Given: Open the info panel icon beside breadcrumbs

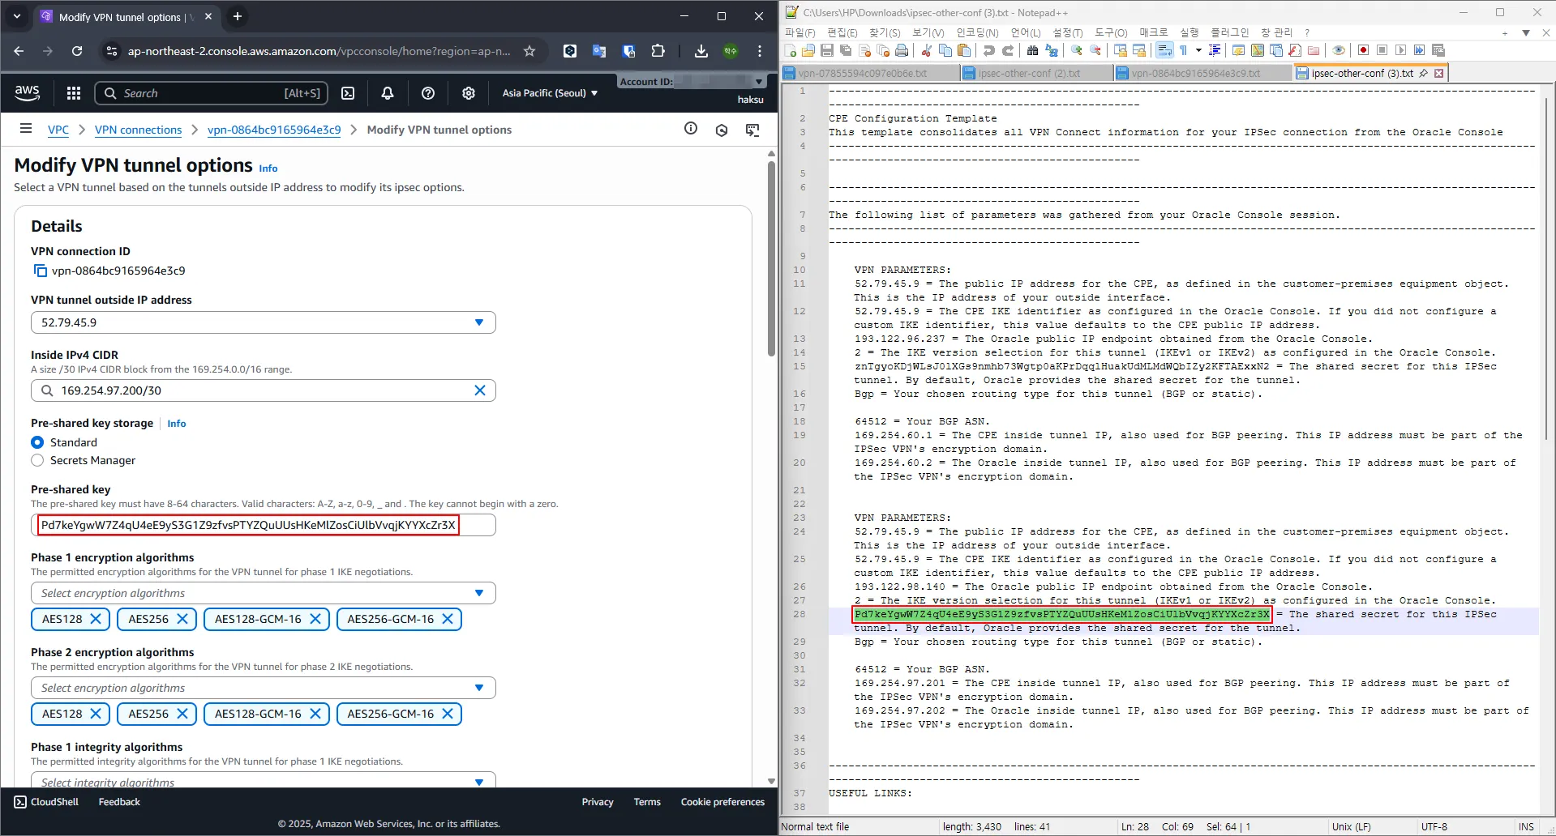Looking at the screenshot, I should pos(691,129).
